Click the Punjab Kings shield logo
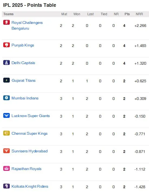This screenshot has height=195, width=149. pyautogui.click(x=7, y=45)
